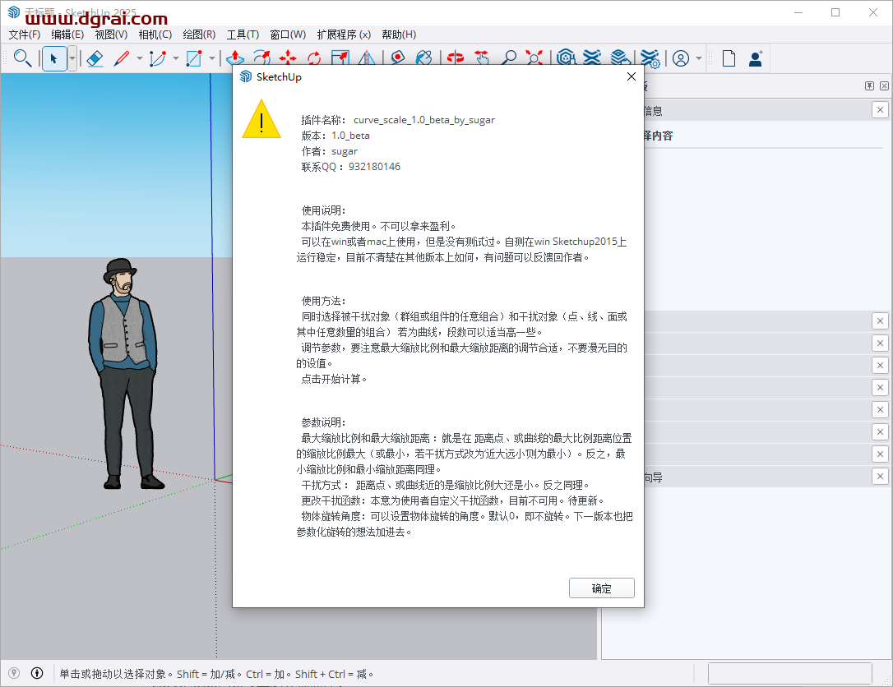This screenshot has width=893, height=687.
Task: Choose the Tape Measure tool
Action: click(x=397, y=58)
